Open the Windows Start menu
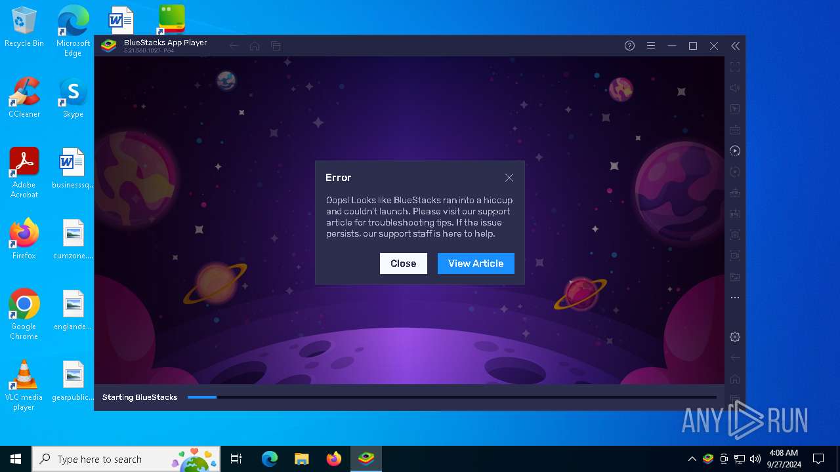The height and width of the screenshot is (472, 840). tap(16, 459)
